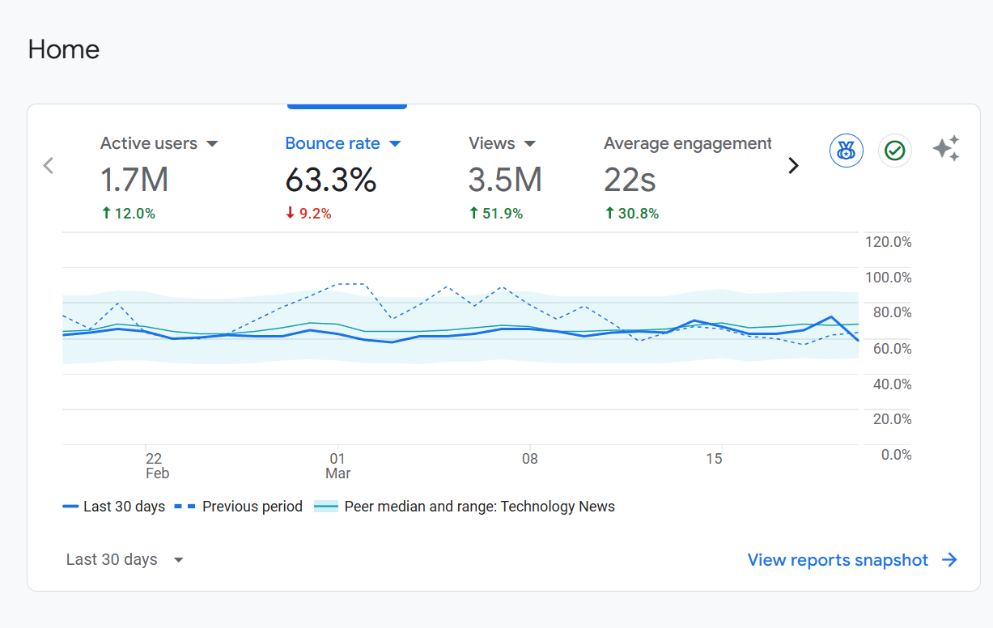This screenshot has width=993, height=628.
Task: Open the blue benchmarking medal icon
Action: (846, 151)
